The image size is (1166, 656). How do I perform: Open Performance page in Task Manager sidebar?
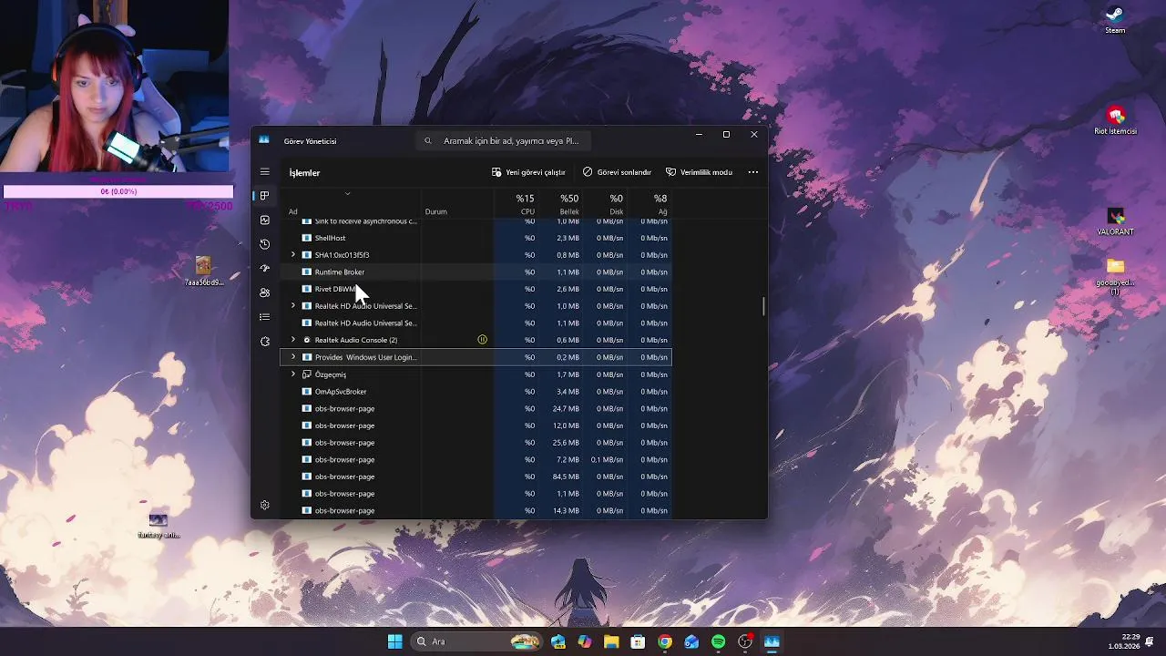(x=265, y=220)
